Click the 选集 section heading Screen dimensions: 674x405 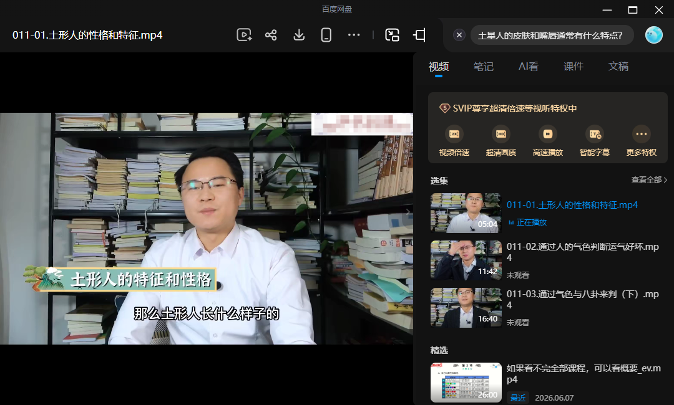tap(439, 181)
